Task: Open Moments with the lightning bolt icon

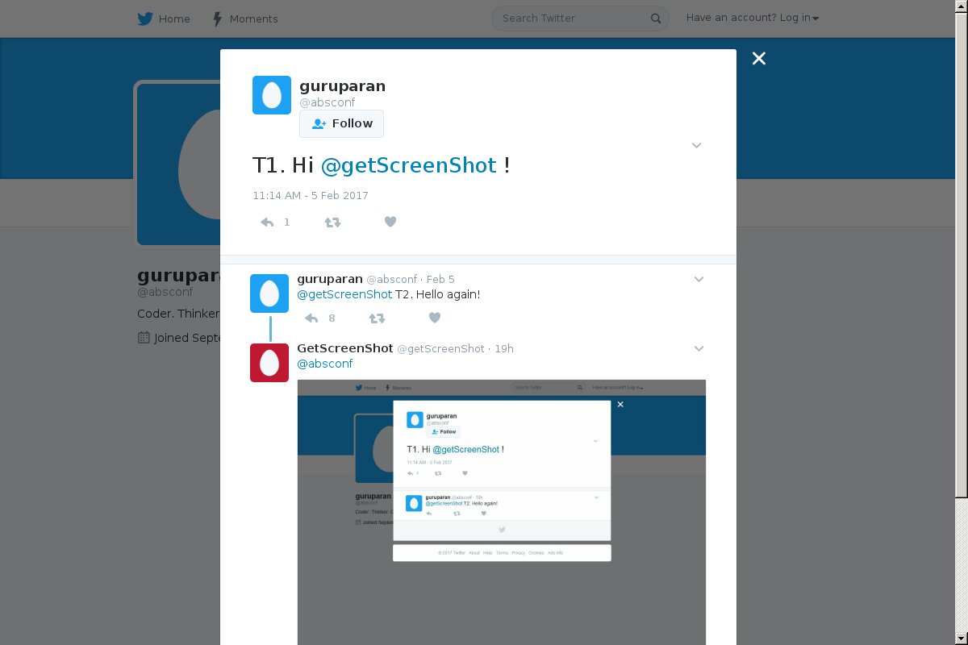Action: coord(217,19)
